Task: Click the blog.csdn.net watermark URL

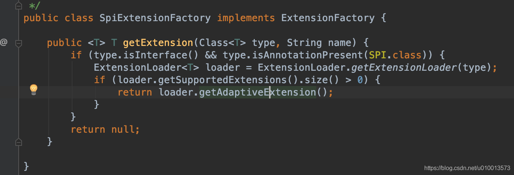Action: pyautogui.click(x=467, y=168)
